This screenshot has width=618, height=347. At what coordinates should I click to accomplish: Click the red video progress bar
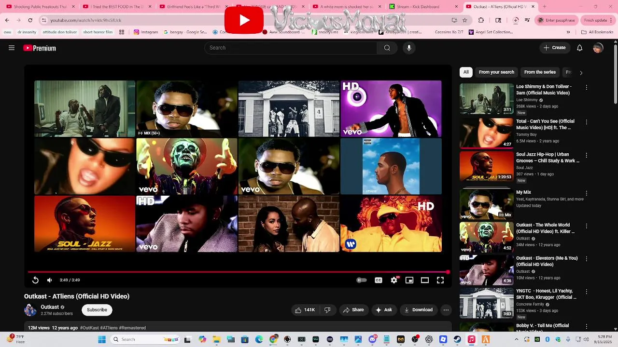[x=238, y=272]
